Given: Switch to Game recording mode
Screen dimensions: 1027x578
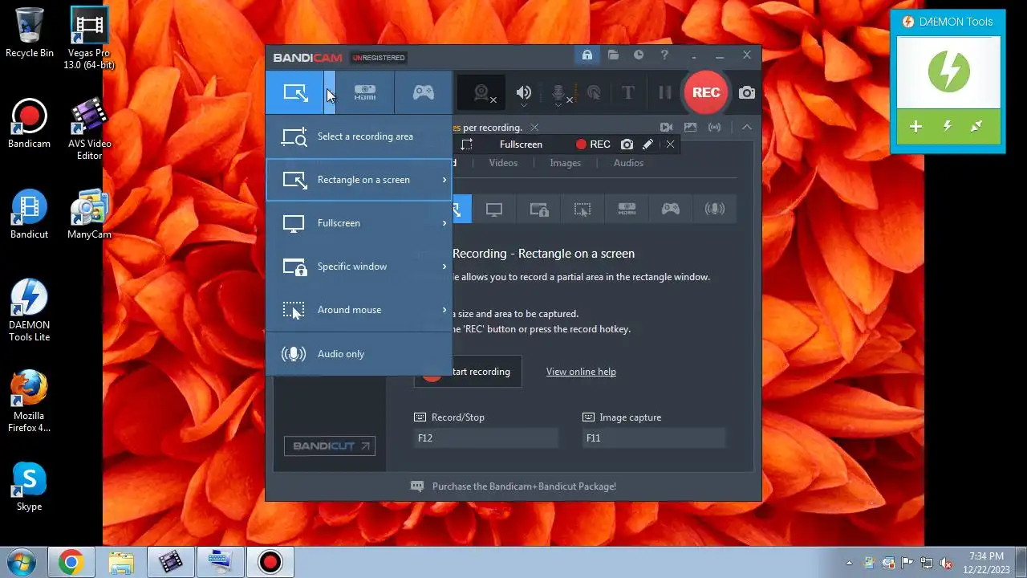Looking at the screenshot, I should (x=424, y=92).
